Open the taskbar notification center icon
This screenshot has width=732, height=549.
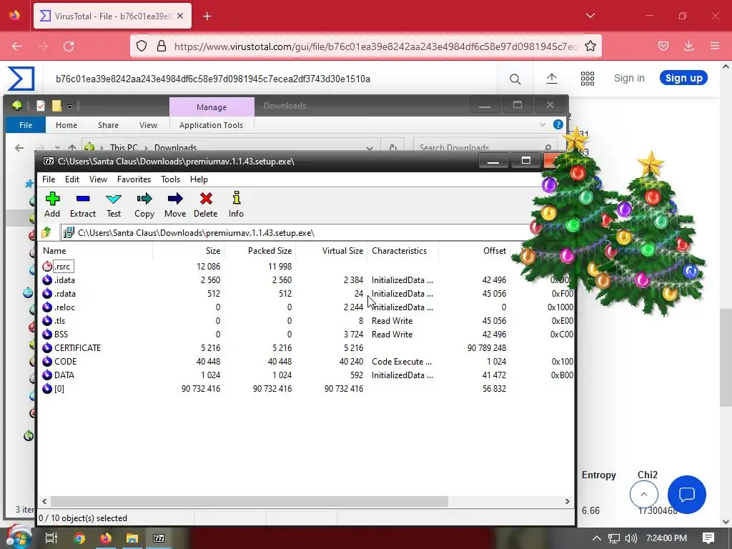click(708, 538)
